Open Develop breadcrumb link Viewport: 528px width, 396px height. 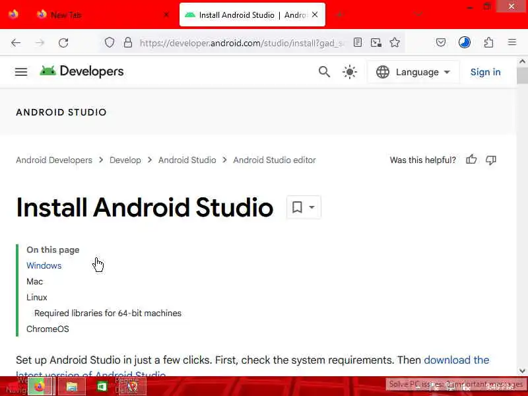(x=125, y=160)
